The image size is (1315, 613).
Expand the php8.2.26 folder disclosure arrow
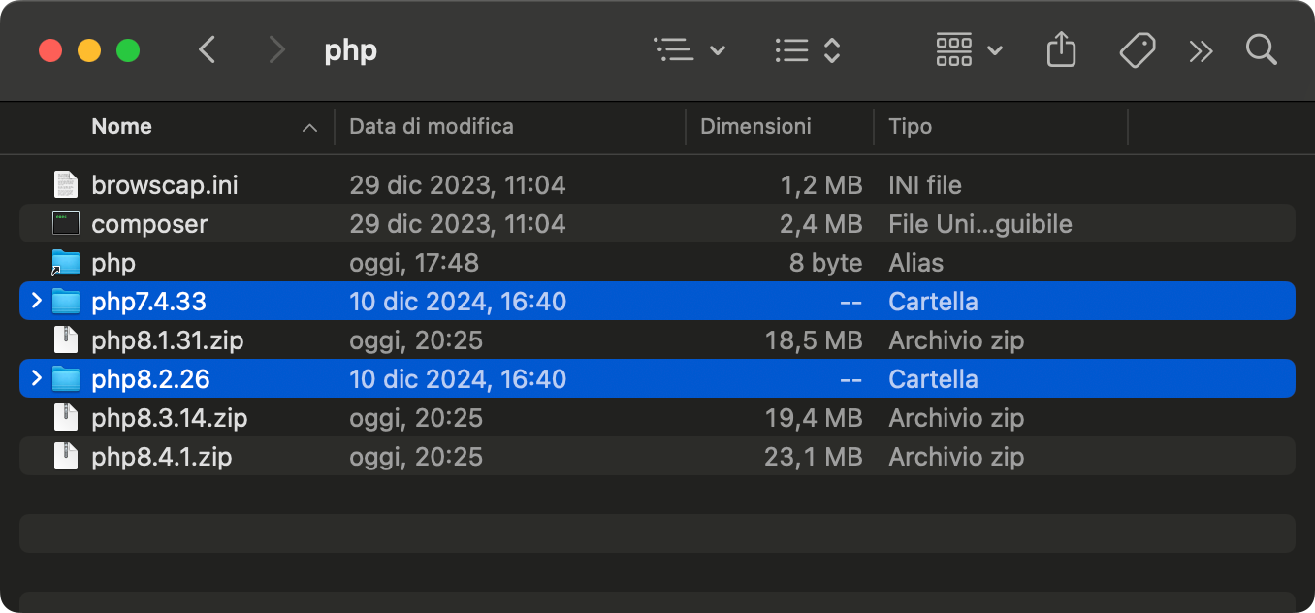37,378
